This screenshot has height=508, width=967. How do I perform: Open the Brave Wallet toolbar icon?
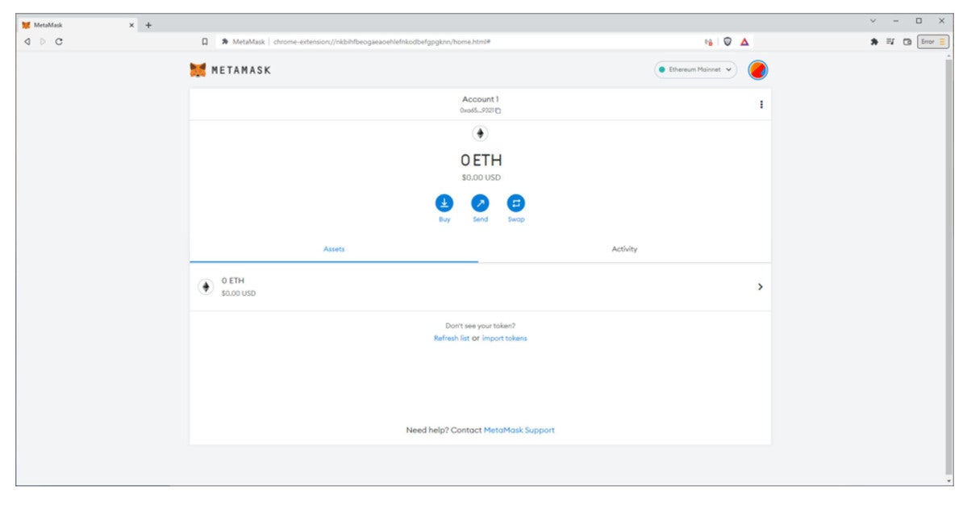907,41
